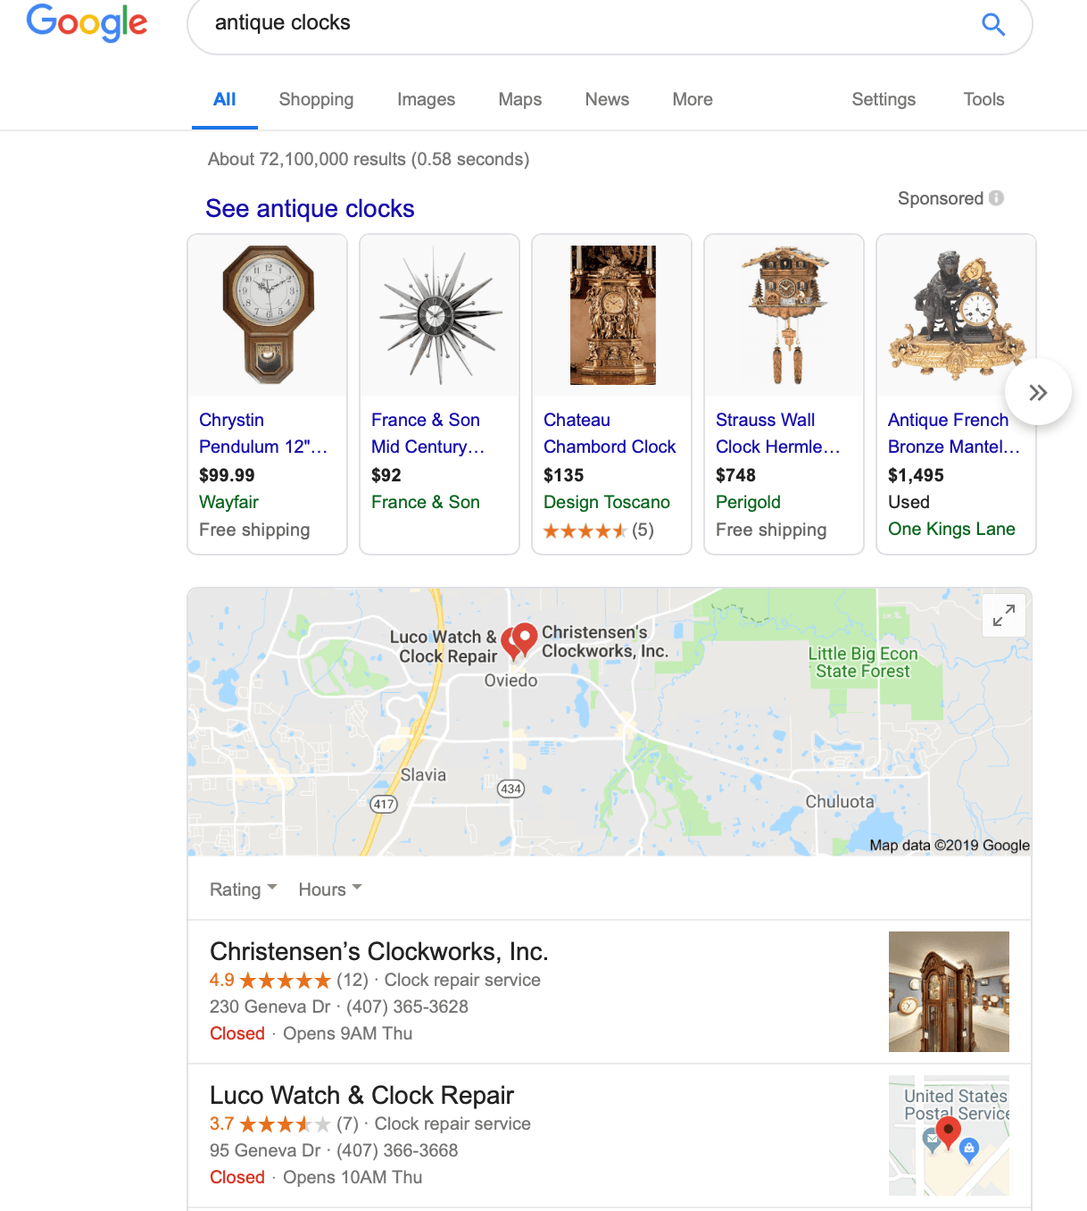Open the Tools search options

pyautogui.click(x=983, y=99)
